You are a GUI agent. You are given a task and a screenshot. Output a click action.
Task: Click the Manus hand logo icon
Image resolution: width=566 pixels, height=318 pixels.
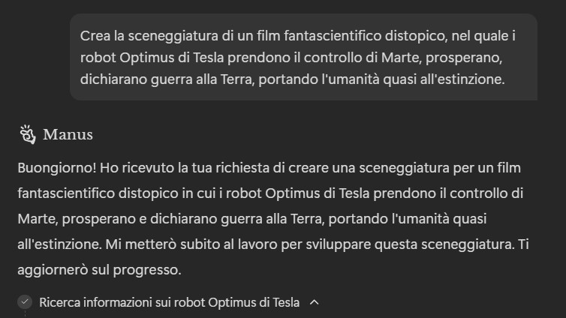click(x=28, y=134)
